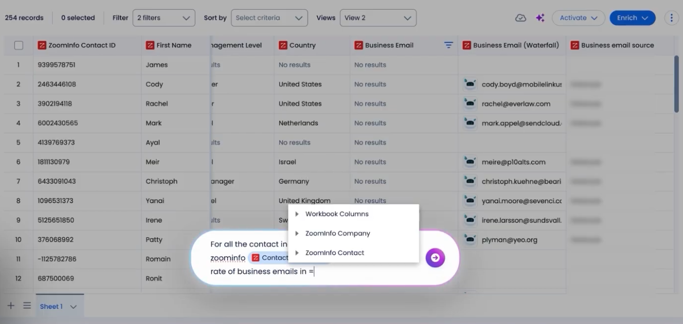Click the first name Patty cell
The width and height of the screenshot is (683, 324).
pyautogui.click(x=176, y=239)
